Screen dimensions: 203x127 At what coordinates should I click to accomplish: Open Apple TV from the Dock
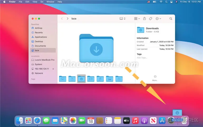click(126, 120)
